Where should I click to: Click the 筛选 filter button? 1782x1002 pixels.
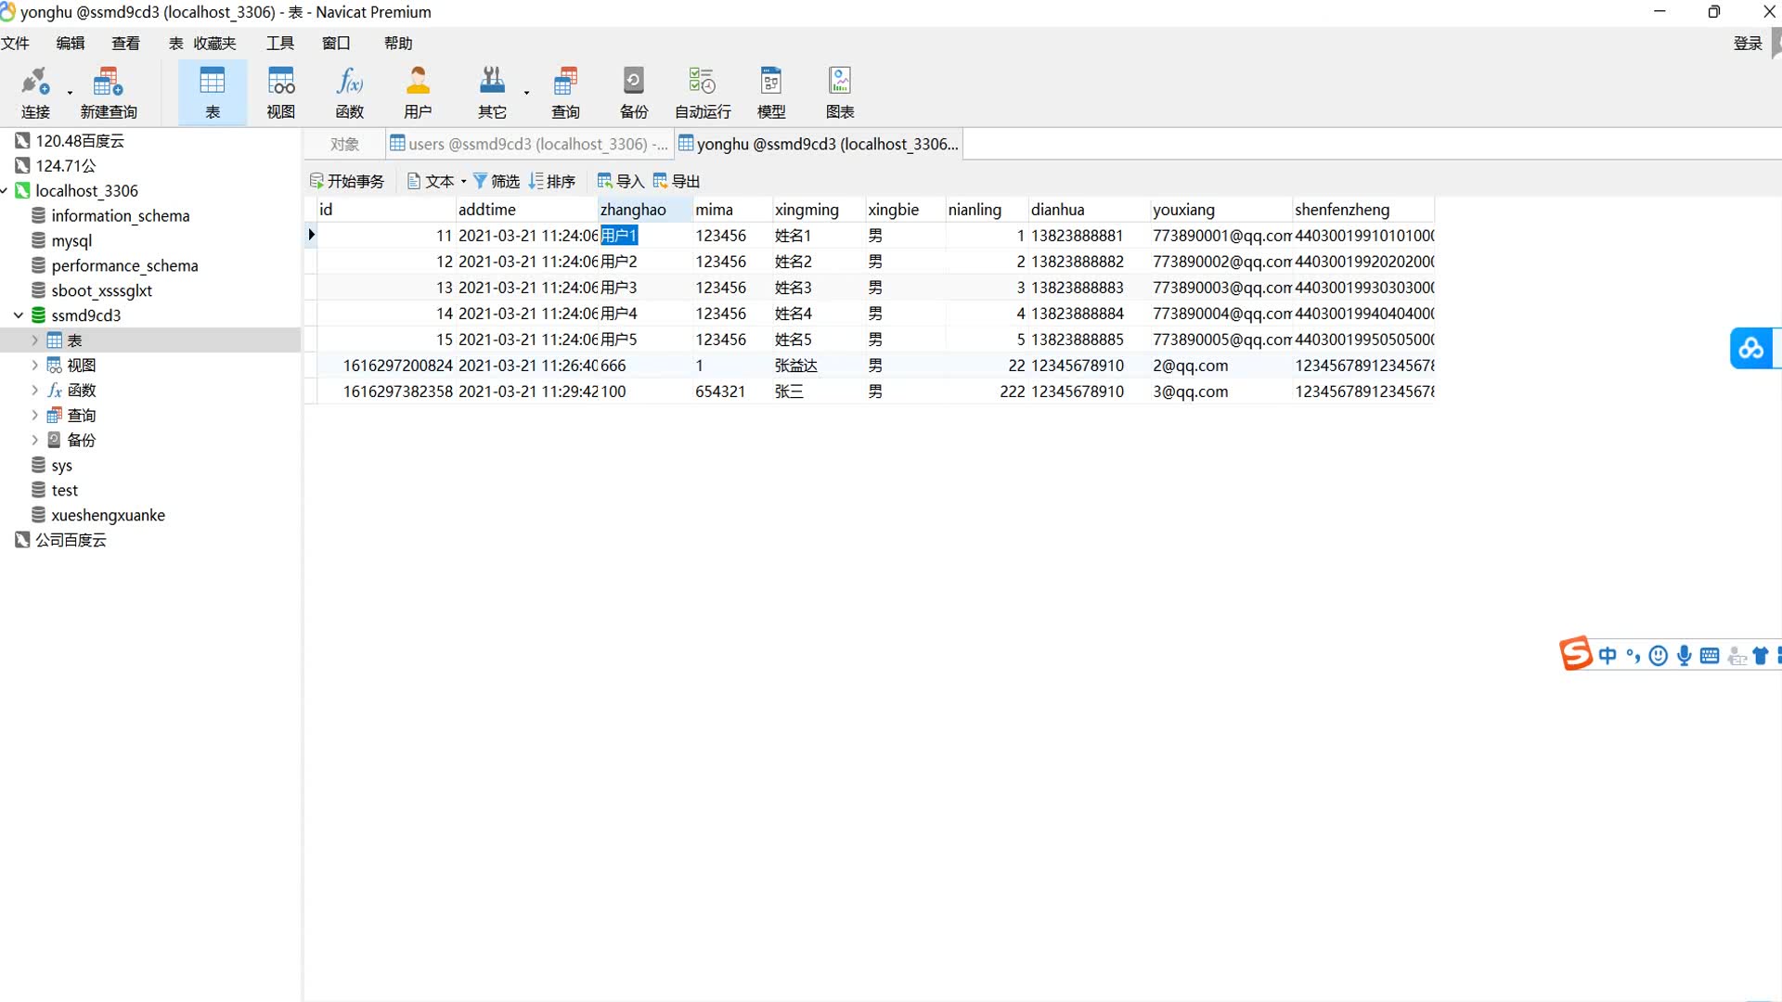click(x=497, y=181)
